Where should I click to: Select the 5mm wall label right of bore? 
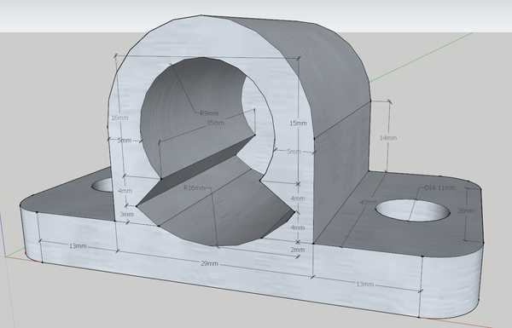[294, 152]
